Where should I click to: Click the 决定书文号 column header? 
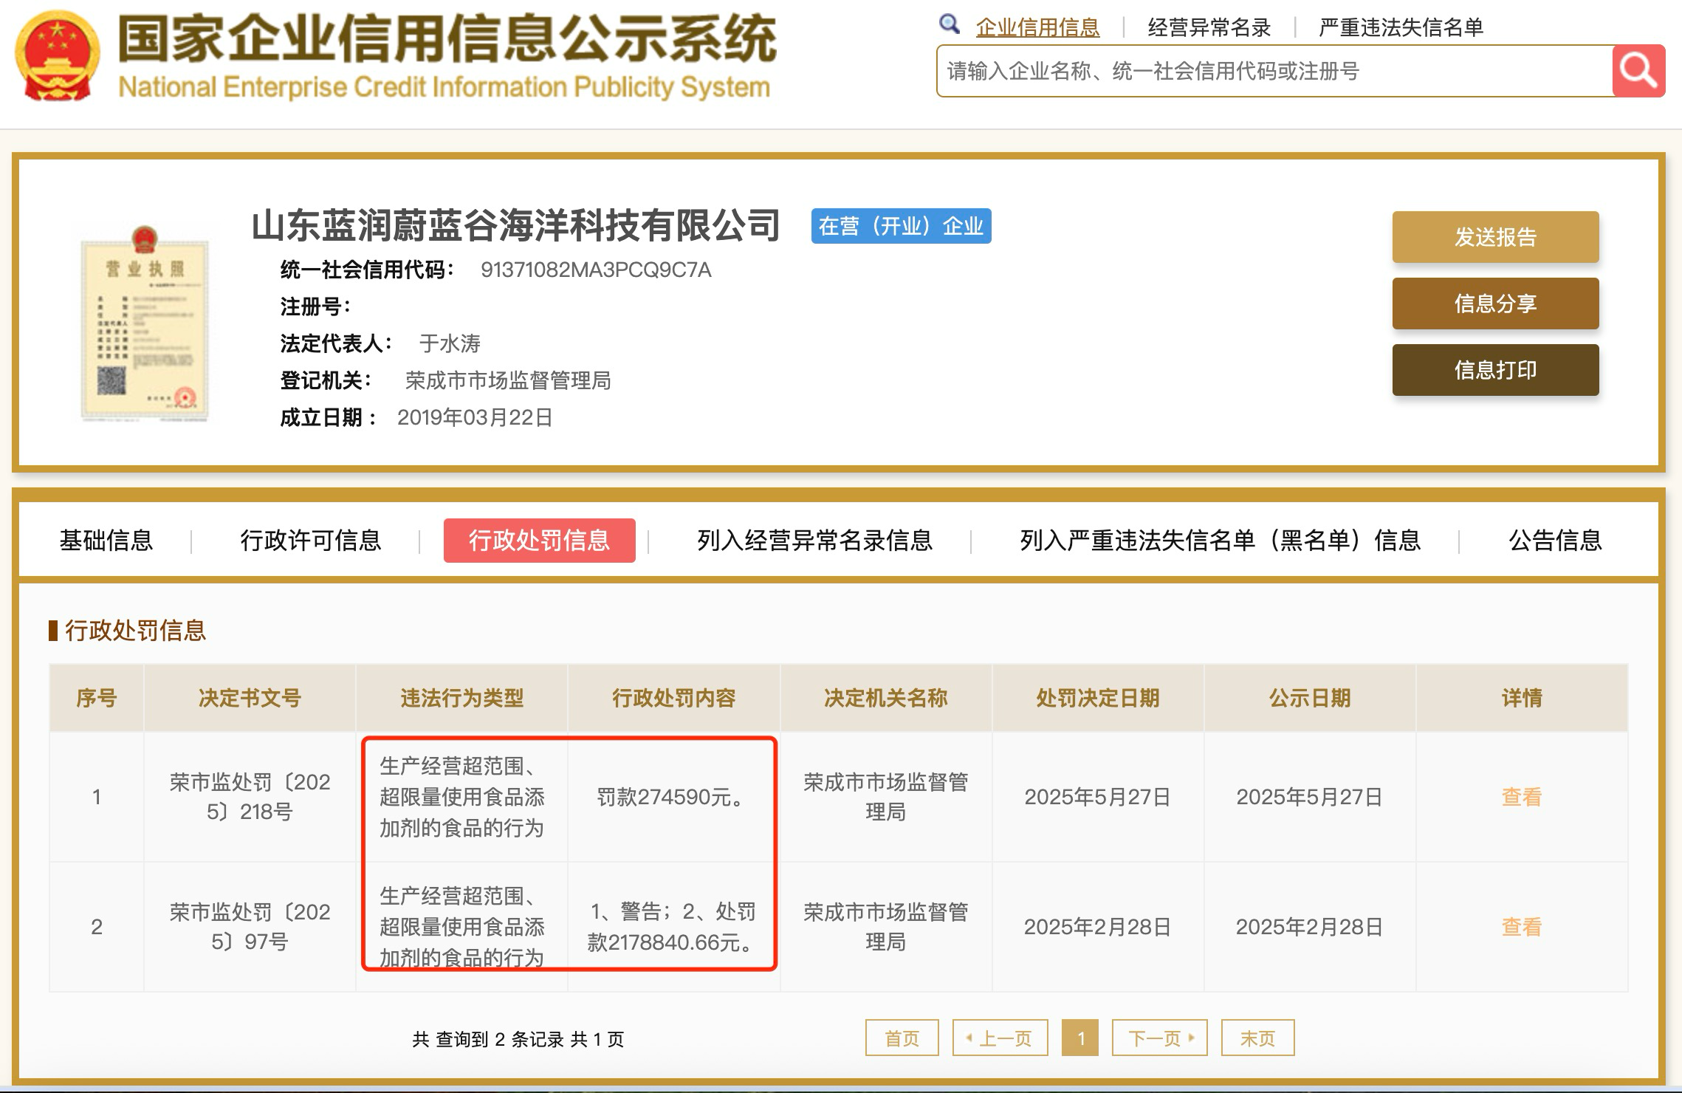[250, 698]
